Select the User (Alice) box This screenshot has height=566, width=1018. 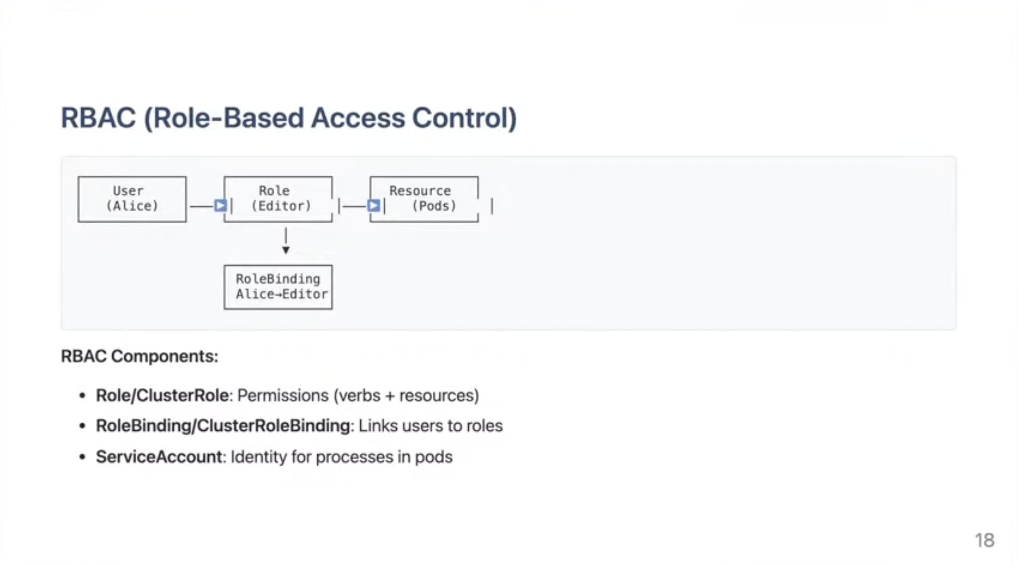tap(132, 199)
